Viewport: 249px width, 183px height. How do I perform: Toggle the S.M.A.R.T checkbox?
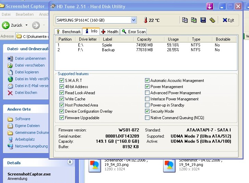click(x=62, y=80)
